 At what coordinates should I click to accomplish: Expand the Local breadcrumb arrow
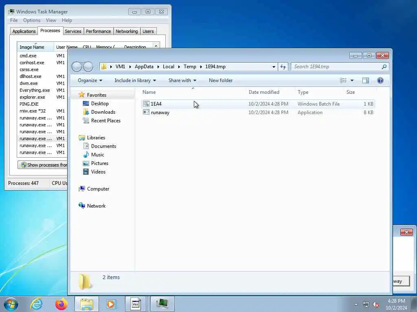pyautogui.click(x=179, y=67)
